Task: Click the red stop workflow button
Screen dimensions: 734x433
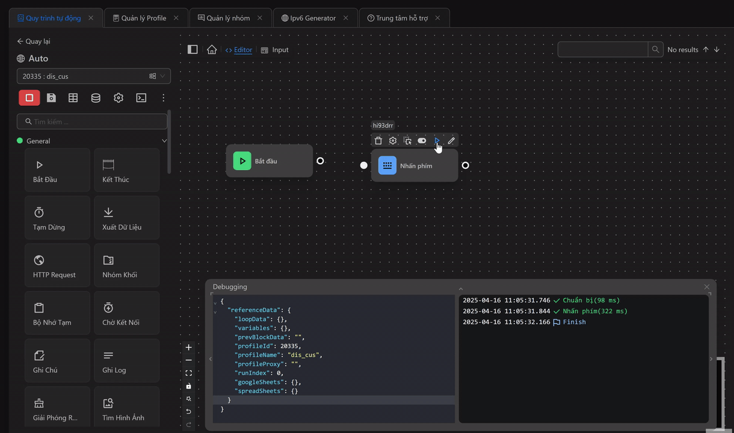Action: [29, 97]
